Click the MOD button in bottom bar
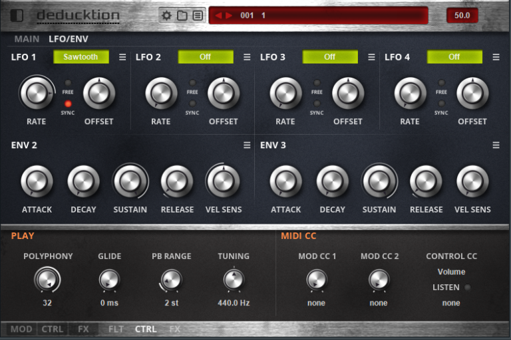Viewport: 511px width, 340px height. click(x=21, y=329)
